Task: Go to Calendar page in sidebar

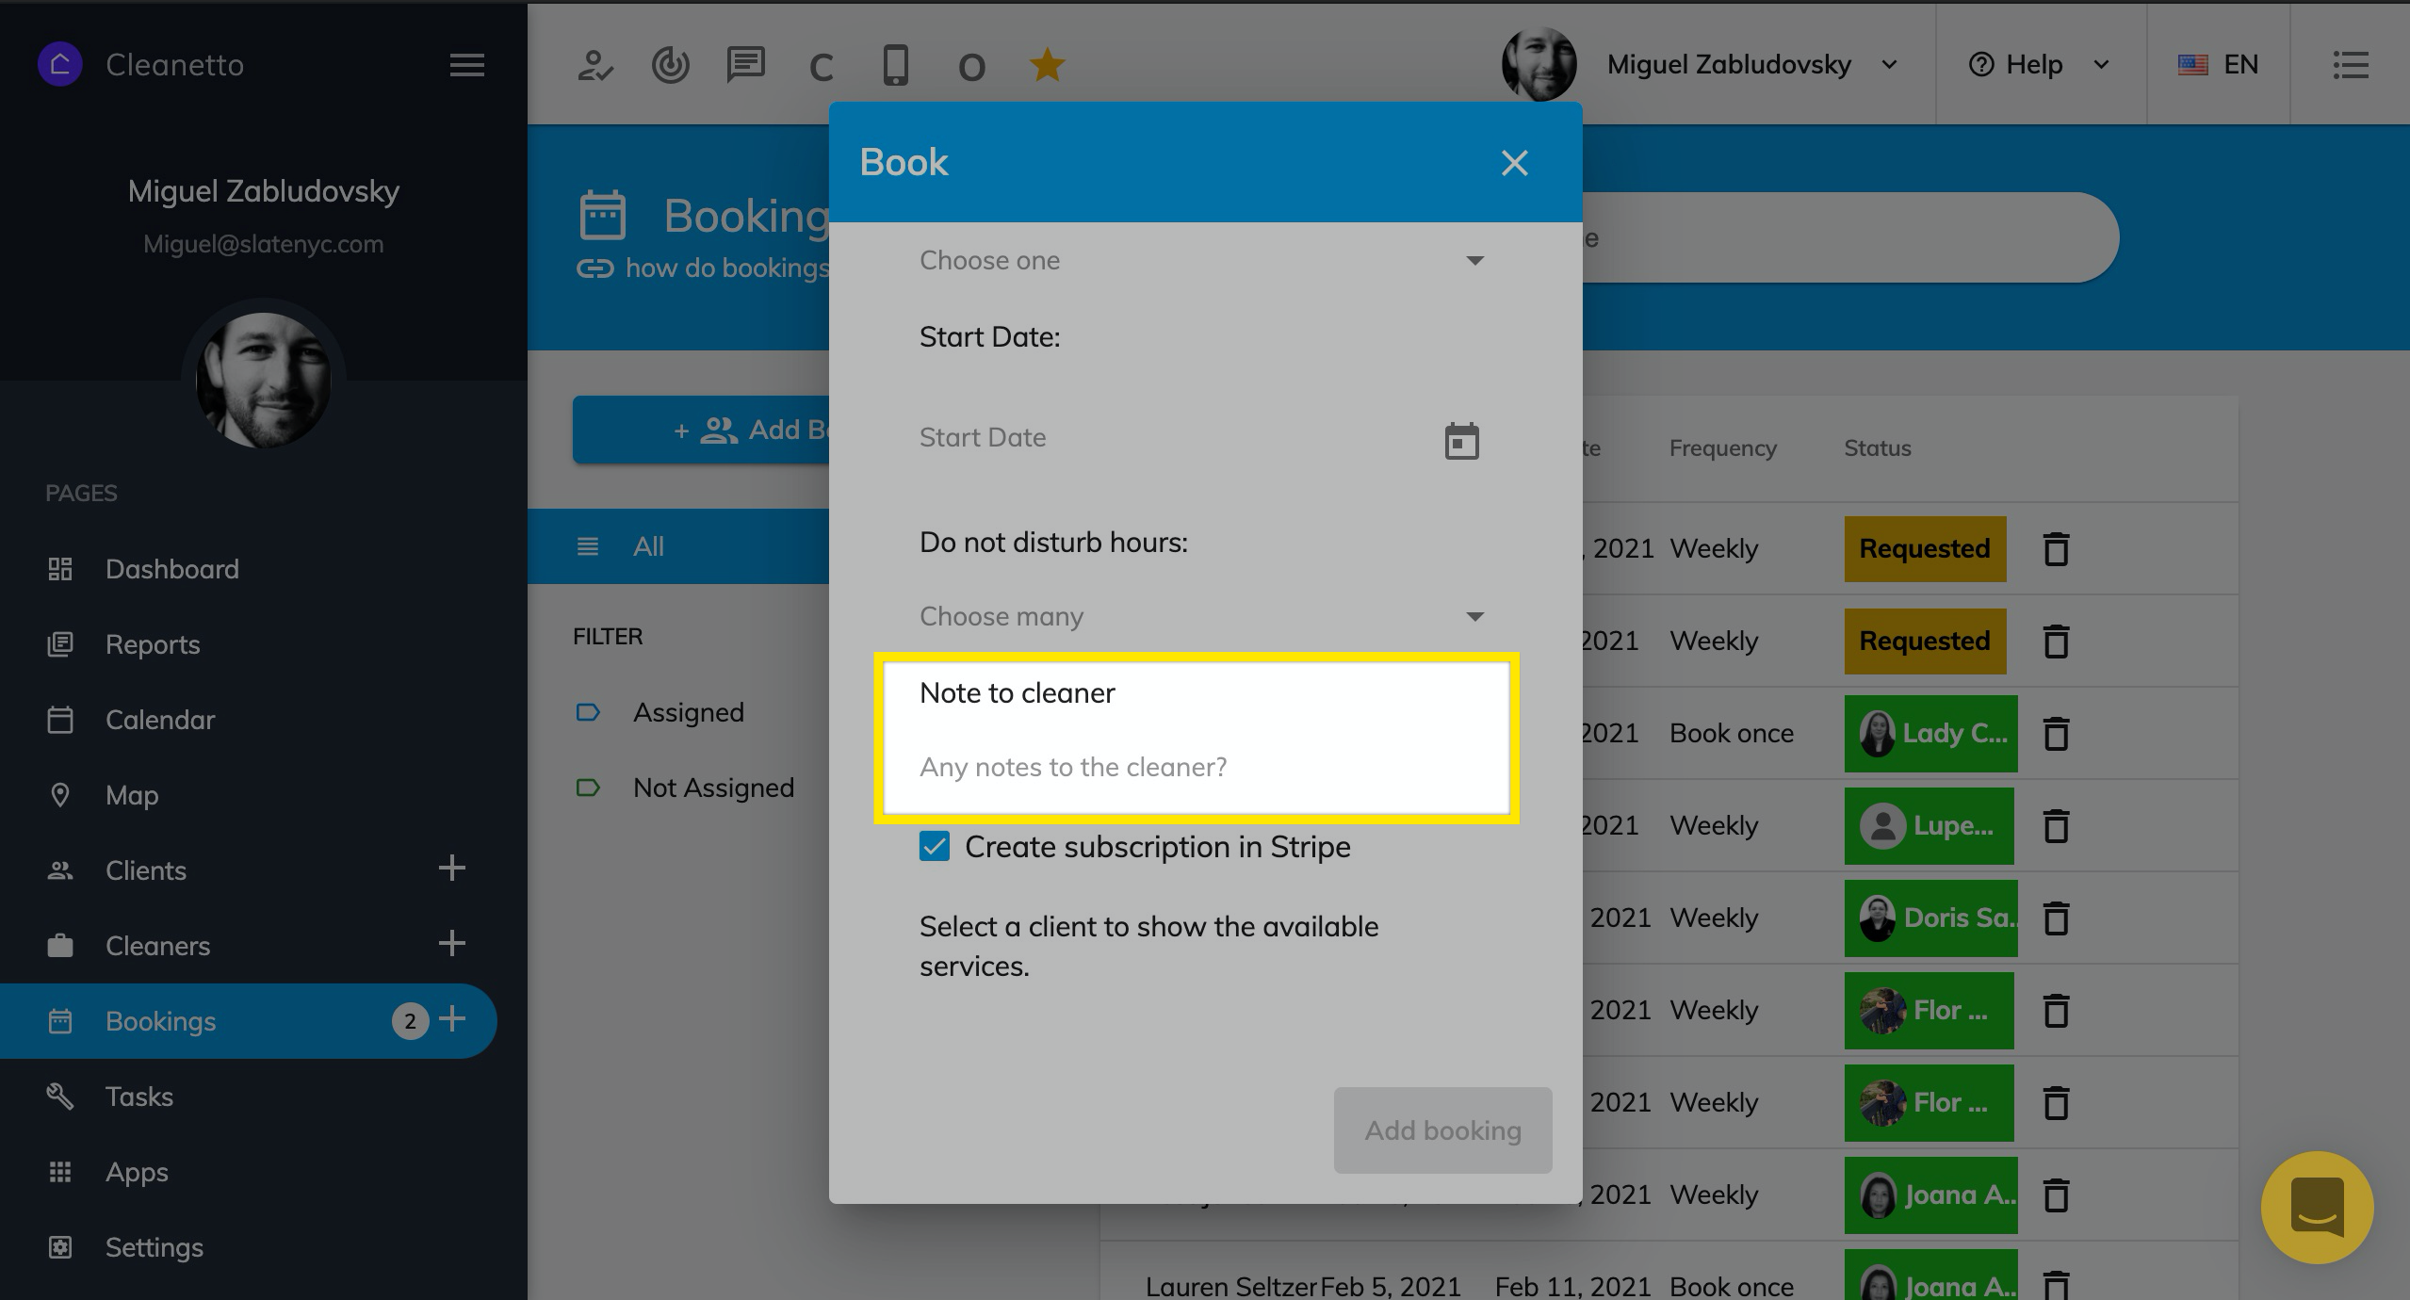Action: (x=160, y=720)
